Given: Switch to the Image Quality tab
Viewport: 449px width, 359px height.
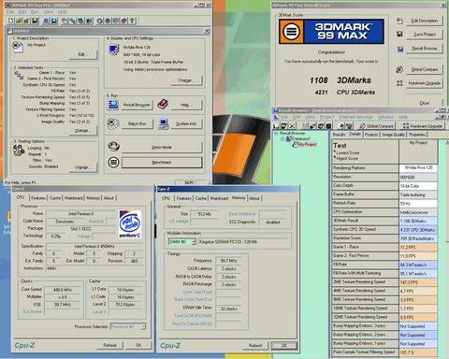Looking at the screenshot, I should [394, 135].
